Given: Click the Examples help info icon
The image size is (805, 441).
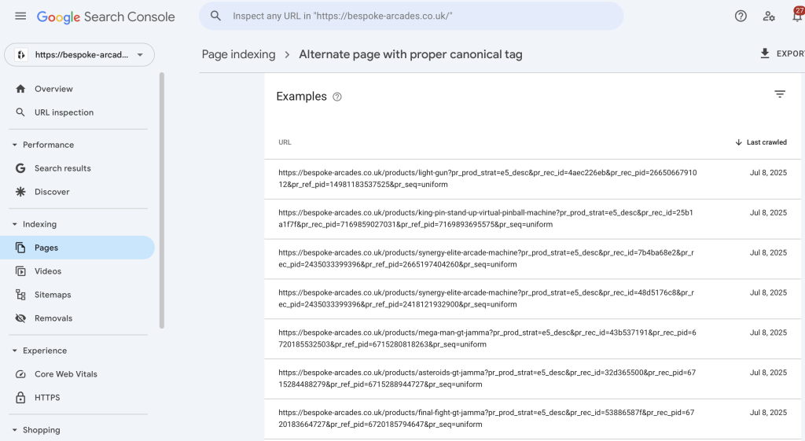Looking at the screenshot, I should [336, 97].
